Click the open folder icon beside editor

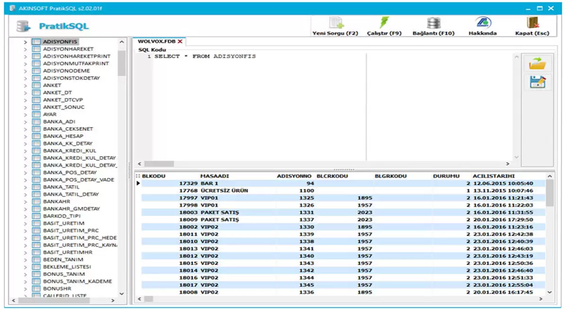tap(537, 63)
